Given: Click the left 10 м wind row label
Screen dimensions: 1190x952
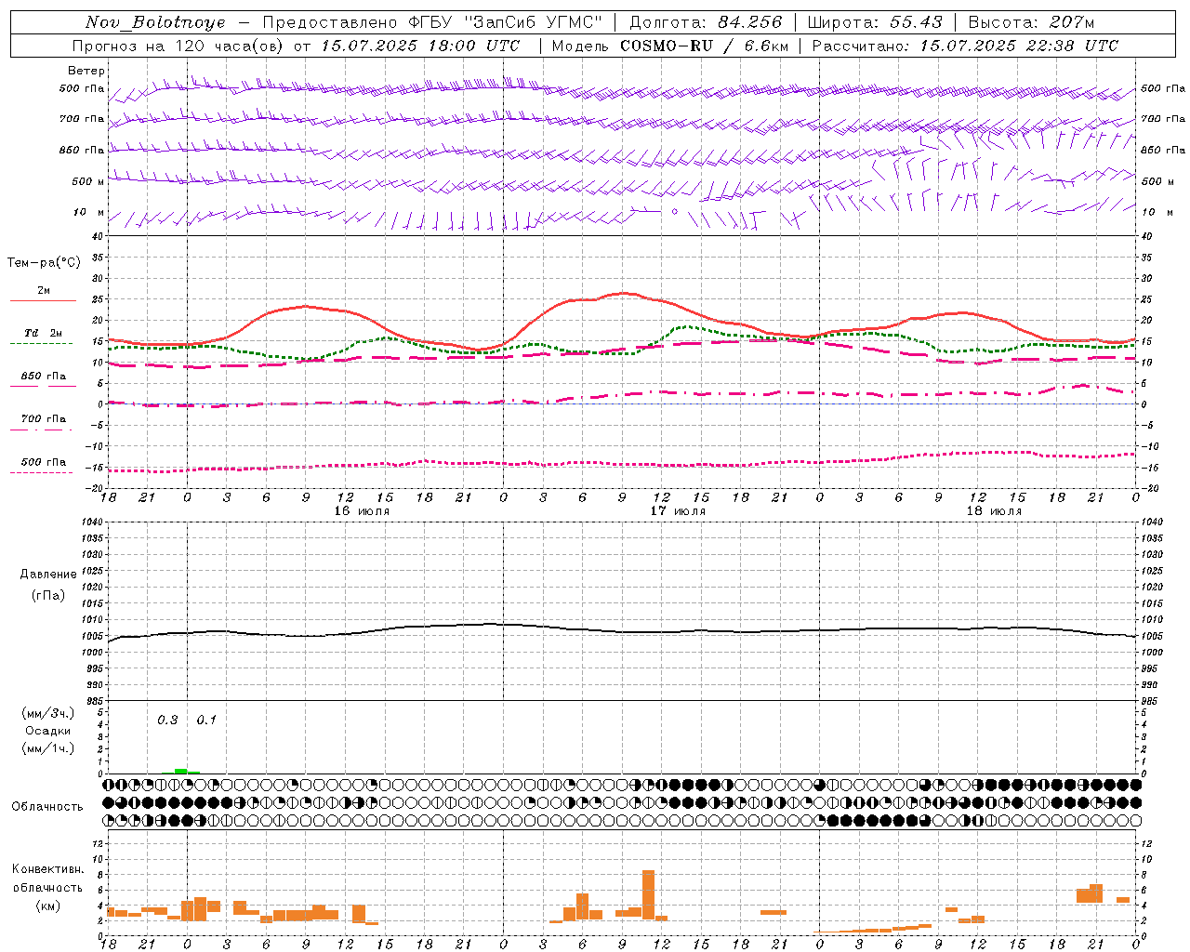Looking at the screenshot, I should coord(89,212).
